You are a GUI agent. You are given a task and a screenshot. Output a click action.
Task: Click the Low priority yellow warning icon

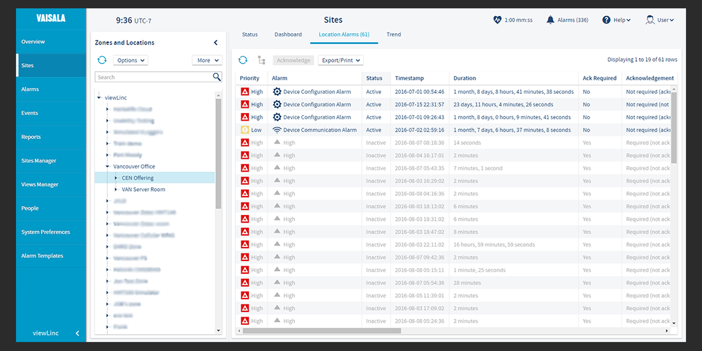tap(245, 130)
